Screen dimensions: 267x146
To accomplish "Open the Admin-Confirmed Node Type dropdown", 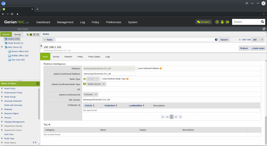I will coord(96,84).
